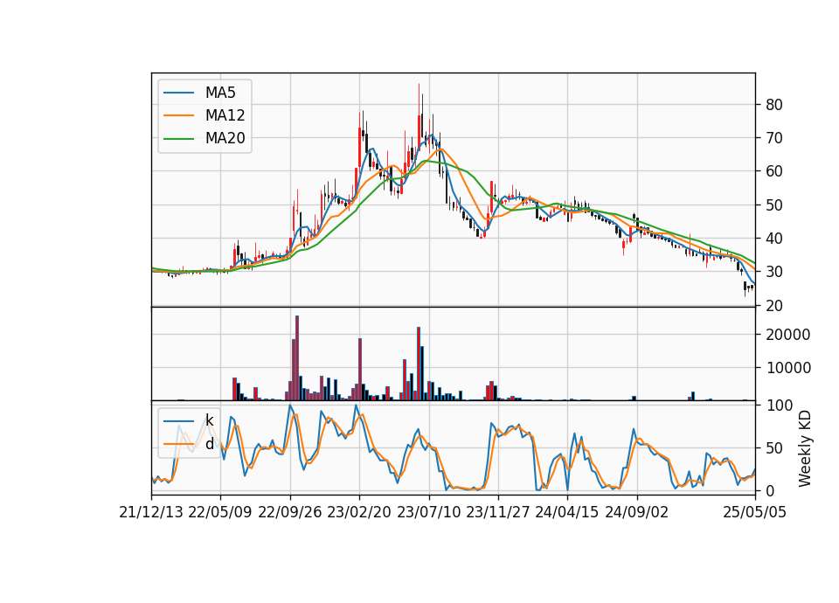Image resolution: width=839 pixels, height=603 pixels.
Task: Click the 25/05/05 date tick label
Action: pyautogui.click(x=755, y=512)
